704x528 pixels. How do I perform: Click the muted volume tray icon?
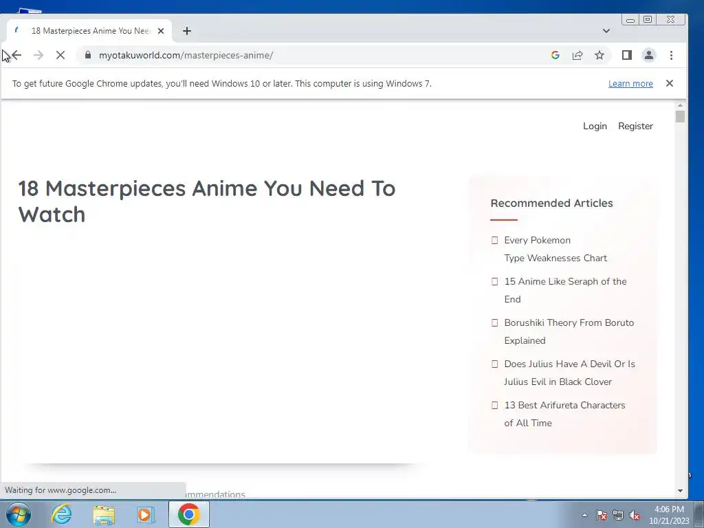tap(635, 515)
